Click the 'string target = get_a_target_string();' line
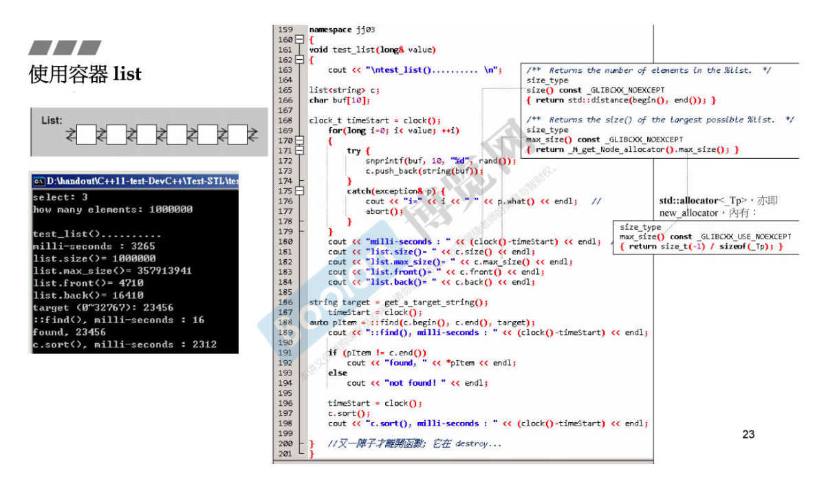 (x=399, y=302)
